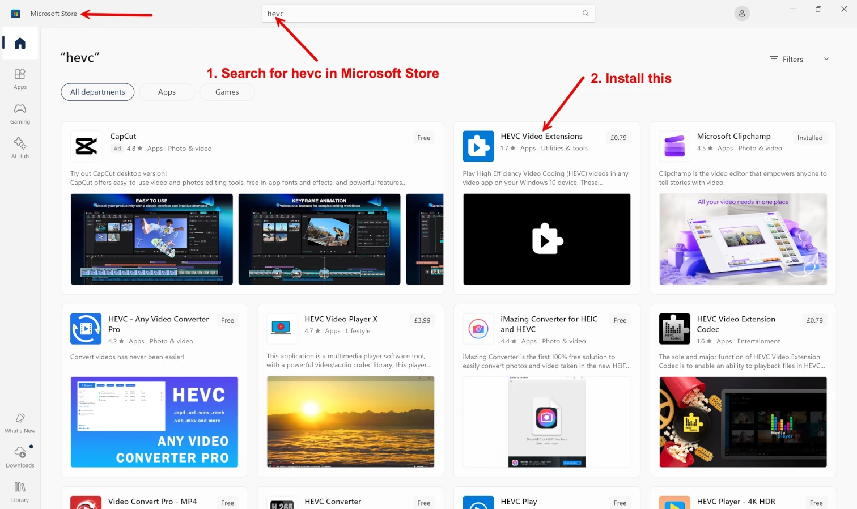Click the Filters label
The image size is (857, 509).
792,59
